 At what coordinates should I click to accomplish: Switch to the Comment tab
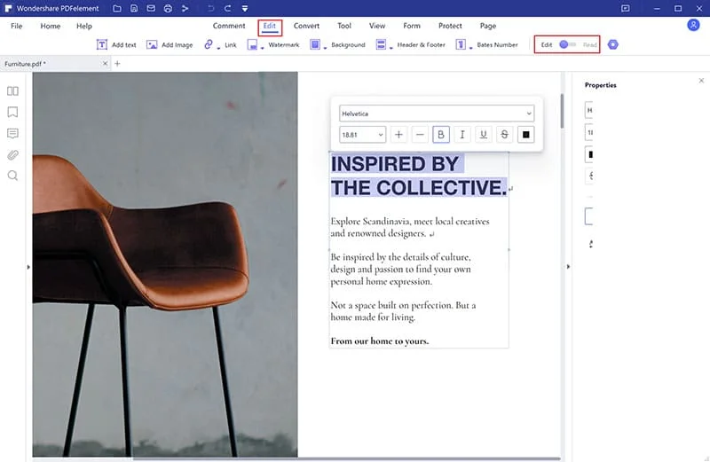[229, 26]
